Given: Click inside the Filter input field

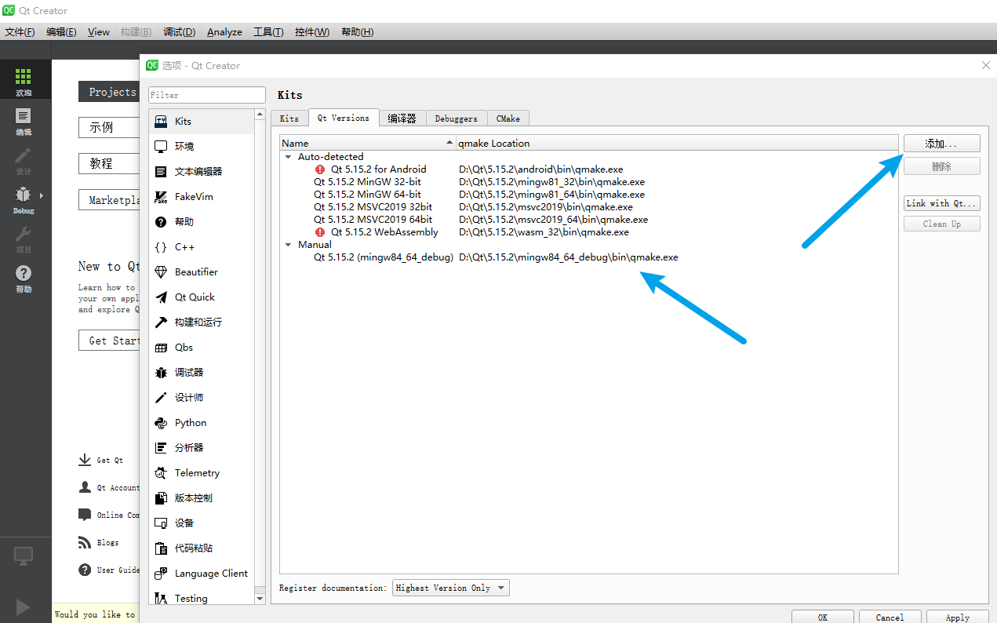Looking at the screenshot, I should 206,94.
